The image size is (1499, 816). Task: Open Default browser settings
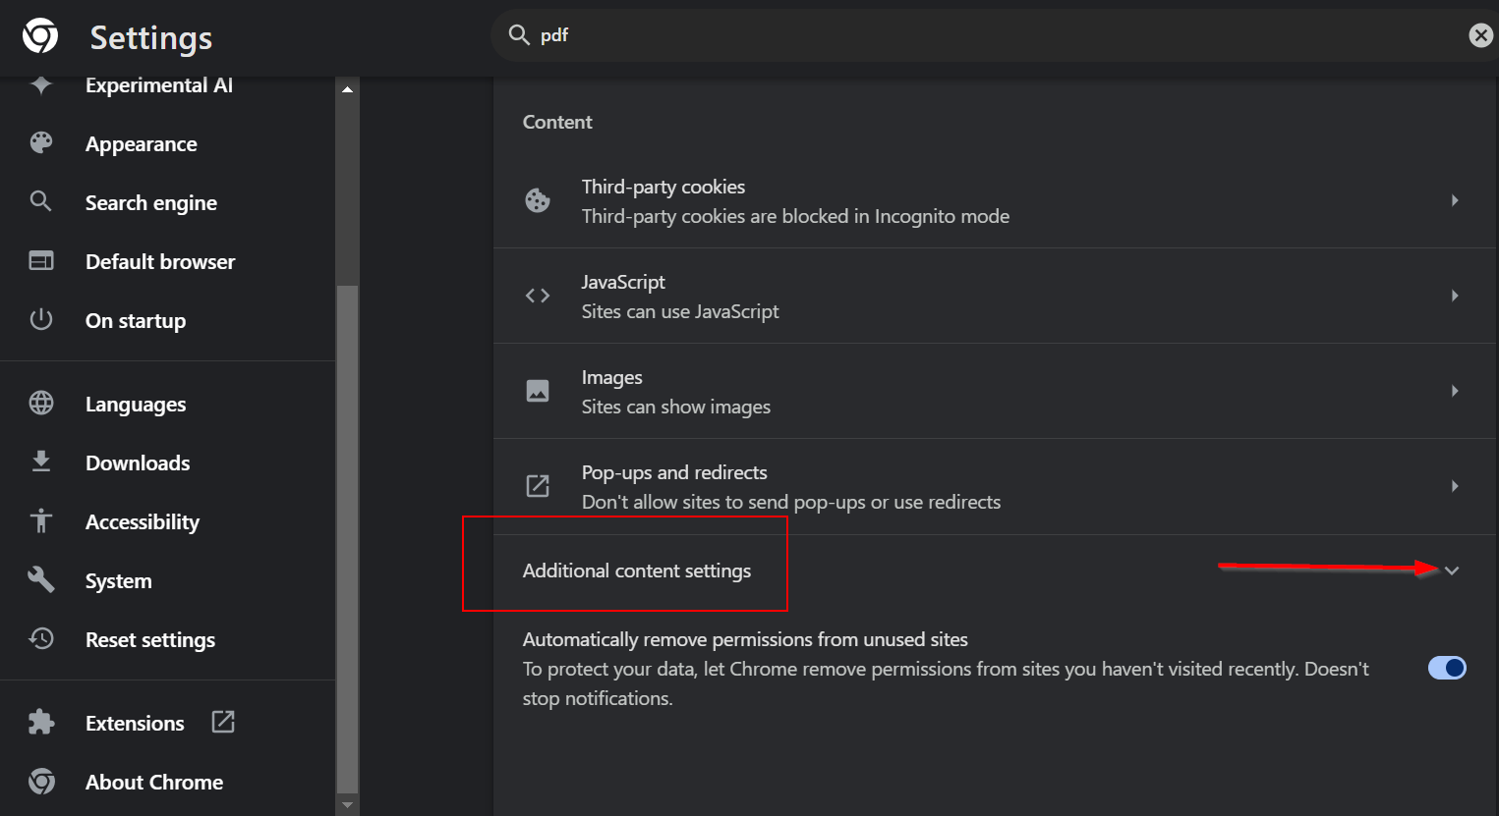(160, 261)
